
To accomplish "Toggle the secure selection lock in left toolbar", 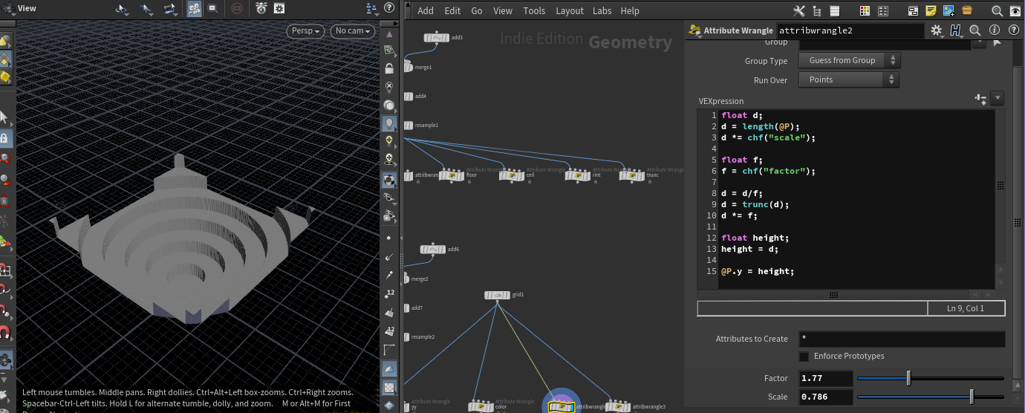I will tap(5, 139).
